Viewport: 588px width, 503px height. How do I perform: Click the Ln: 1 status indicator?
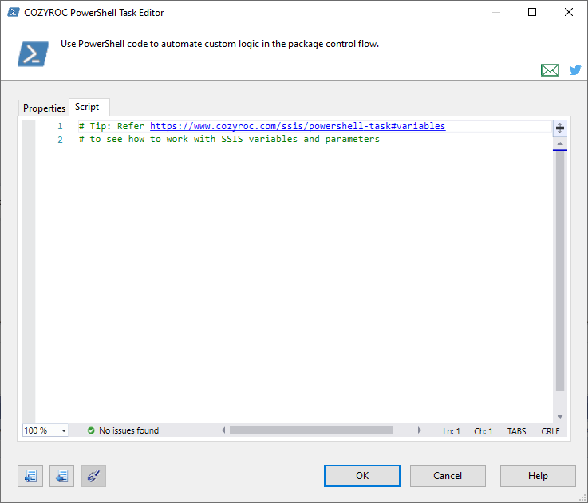(451, 431)
